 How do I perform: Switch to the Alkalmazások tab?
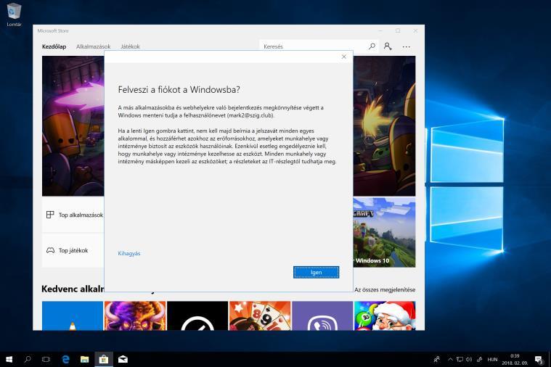click(x=93, y=46)
